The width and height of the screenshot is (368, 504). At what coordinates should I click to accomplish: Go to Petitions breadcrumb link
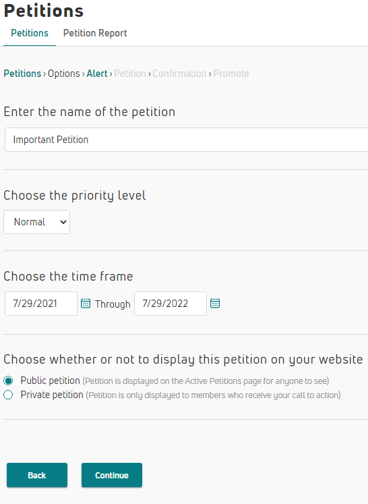click(22, 74)
